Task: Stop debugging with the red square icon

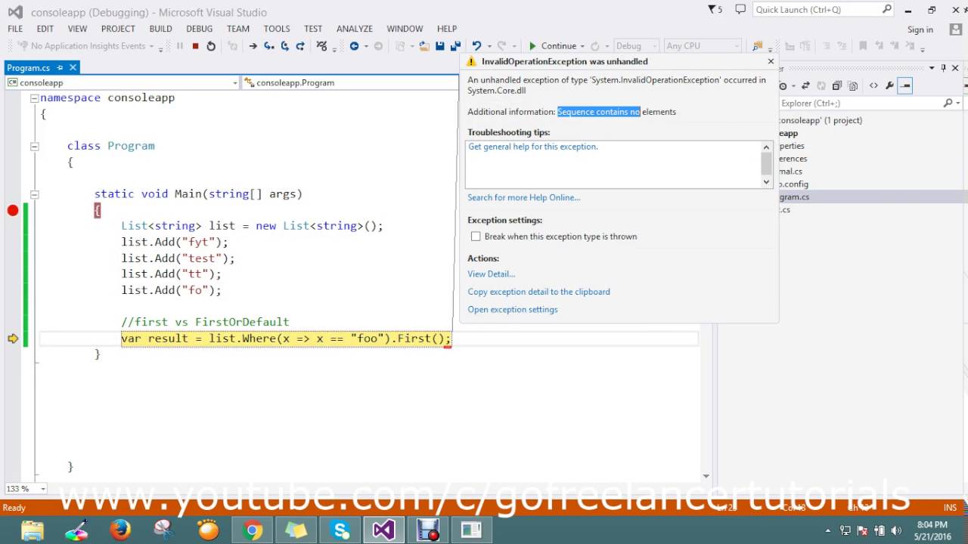Action: click(x=195, y=46)
